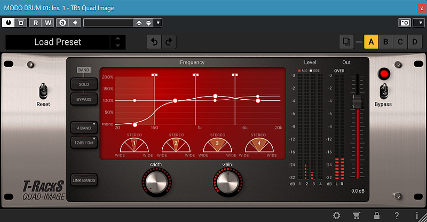427x222 pixels.
Task: Click the 6k crossover handle at top
Action: pos(235,75)
